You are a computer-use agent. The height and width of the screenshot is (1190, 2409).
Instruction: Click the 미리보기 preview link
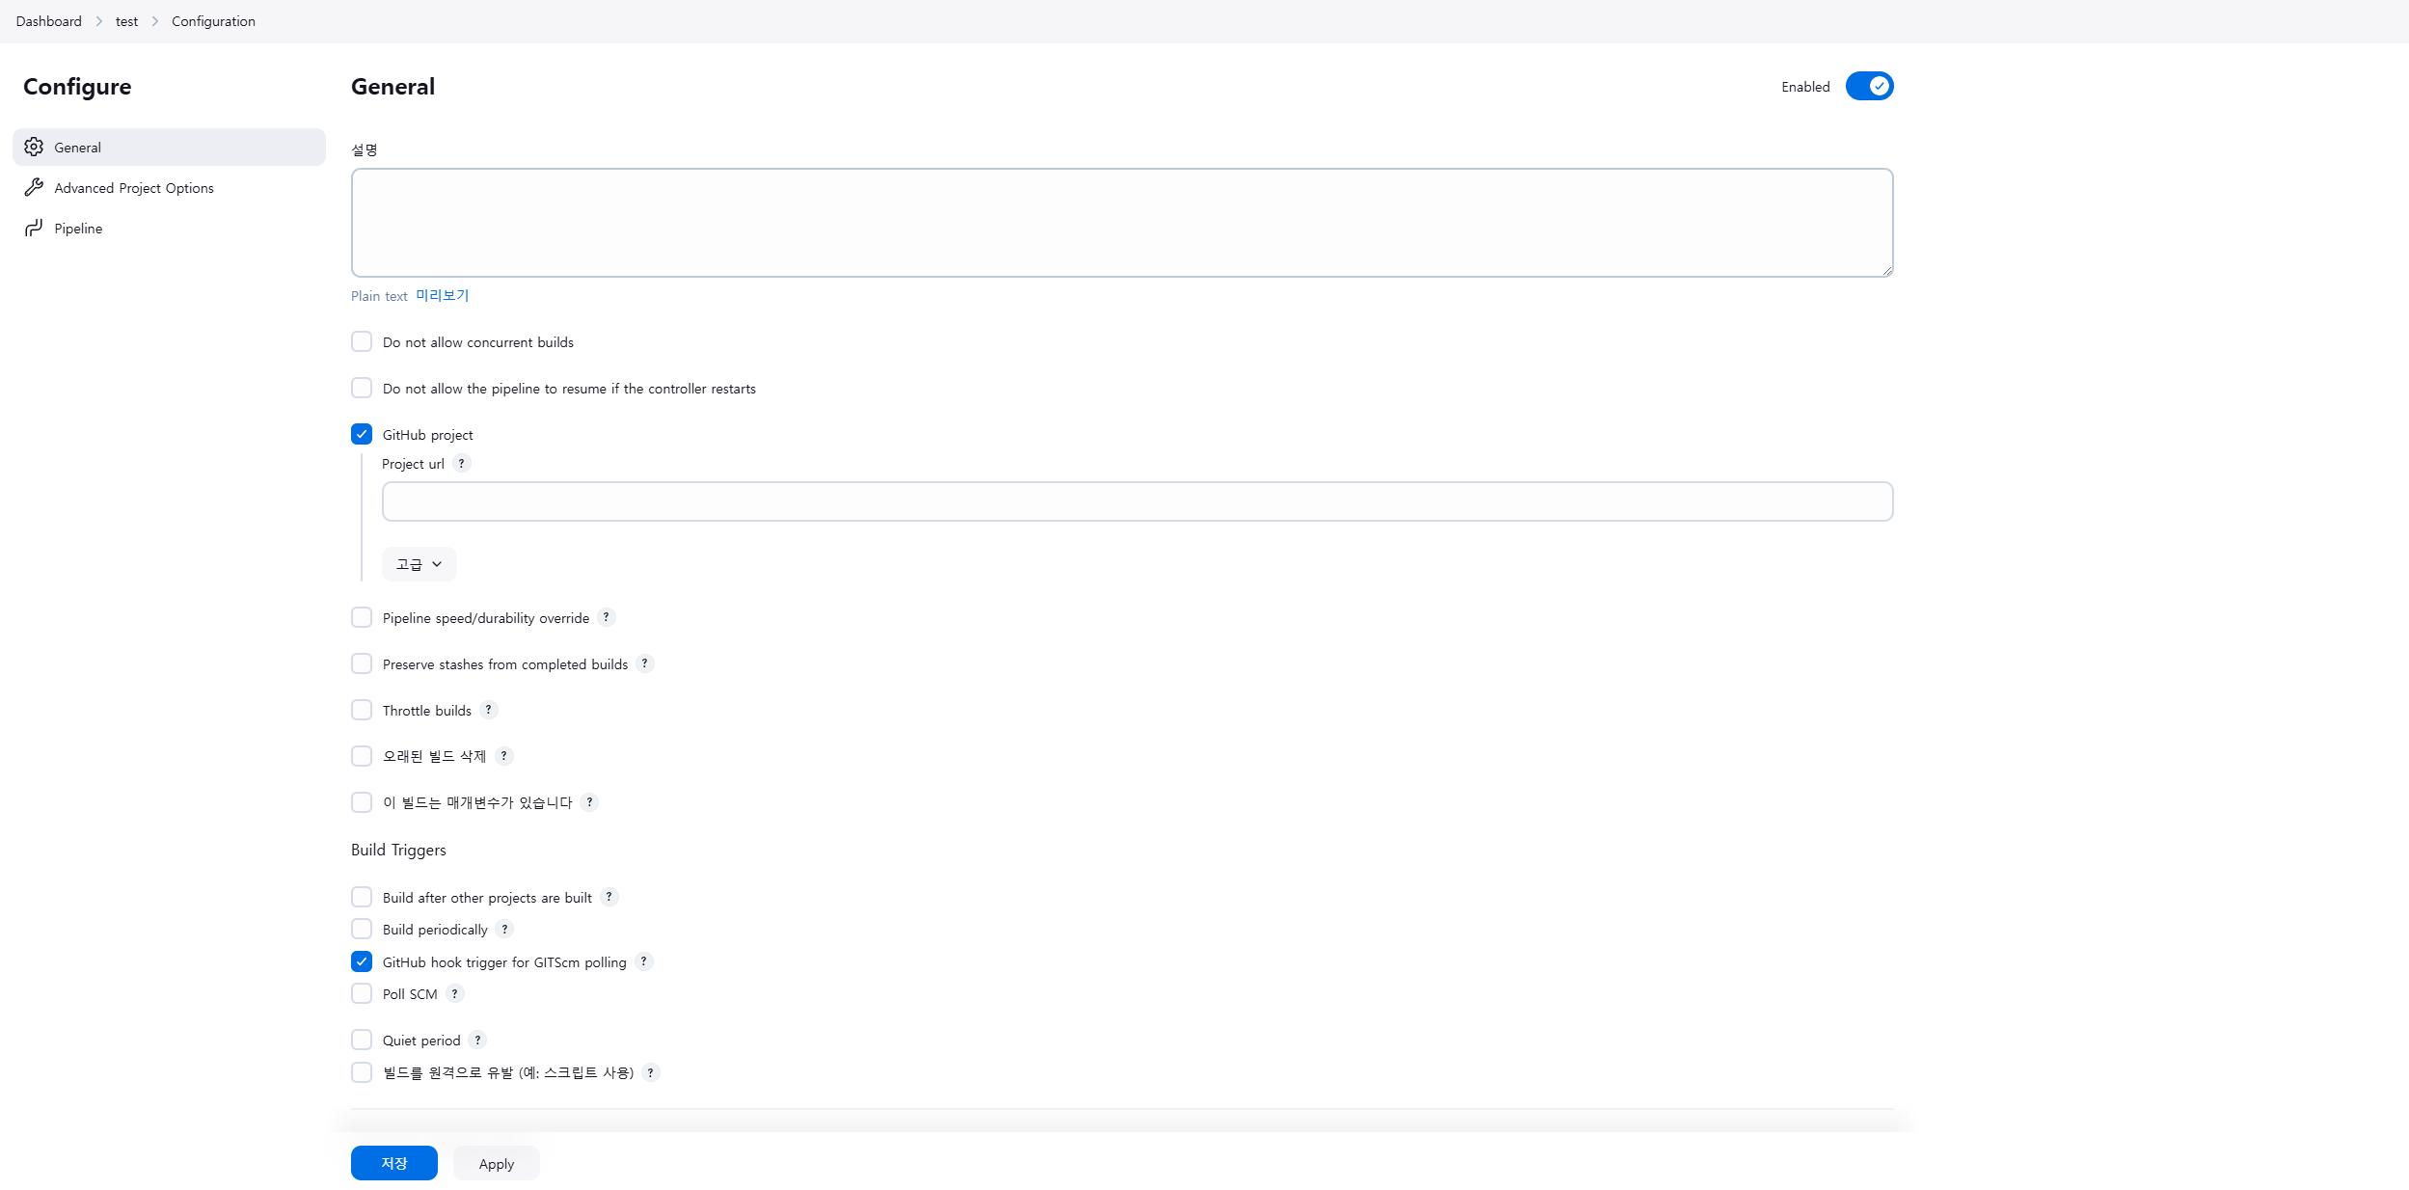(x=442, y=295)
